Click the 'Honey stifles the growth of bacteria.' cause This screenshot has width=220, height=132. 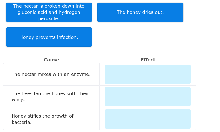(43, 119)
